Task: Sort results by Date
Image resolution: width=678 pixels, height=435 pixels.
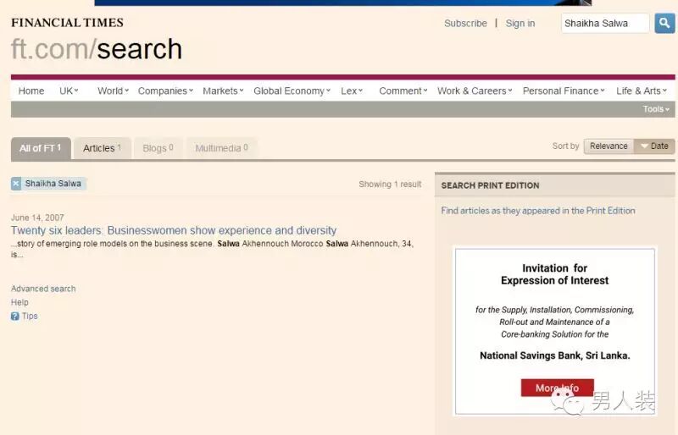Action: (x=654, y=146)
